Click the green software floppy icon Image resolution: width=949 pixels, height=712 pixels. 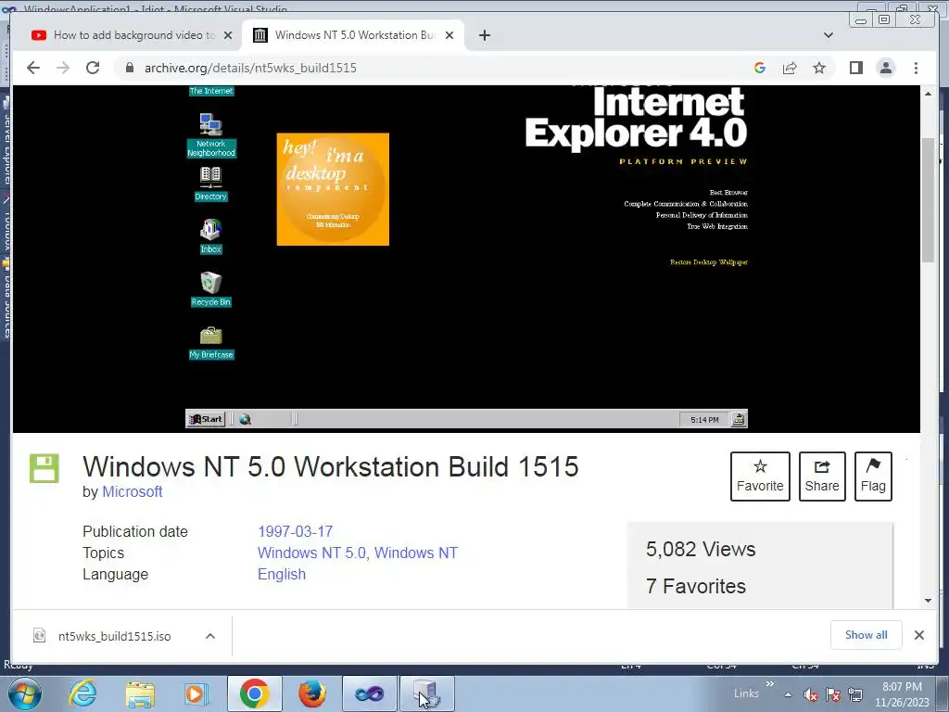click(44, 468)
